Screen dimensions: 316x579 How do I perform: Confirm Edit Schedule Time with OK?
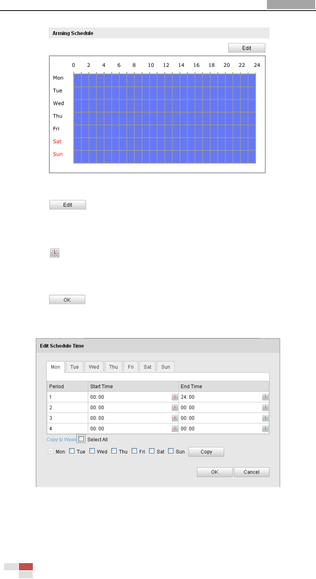tap(214, 472)
